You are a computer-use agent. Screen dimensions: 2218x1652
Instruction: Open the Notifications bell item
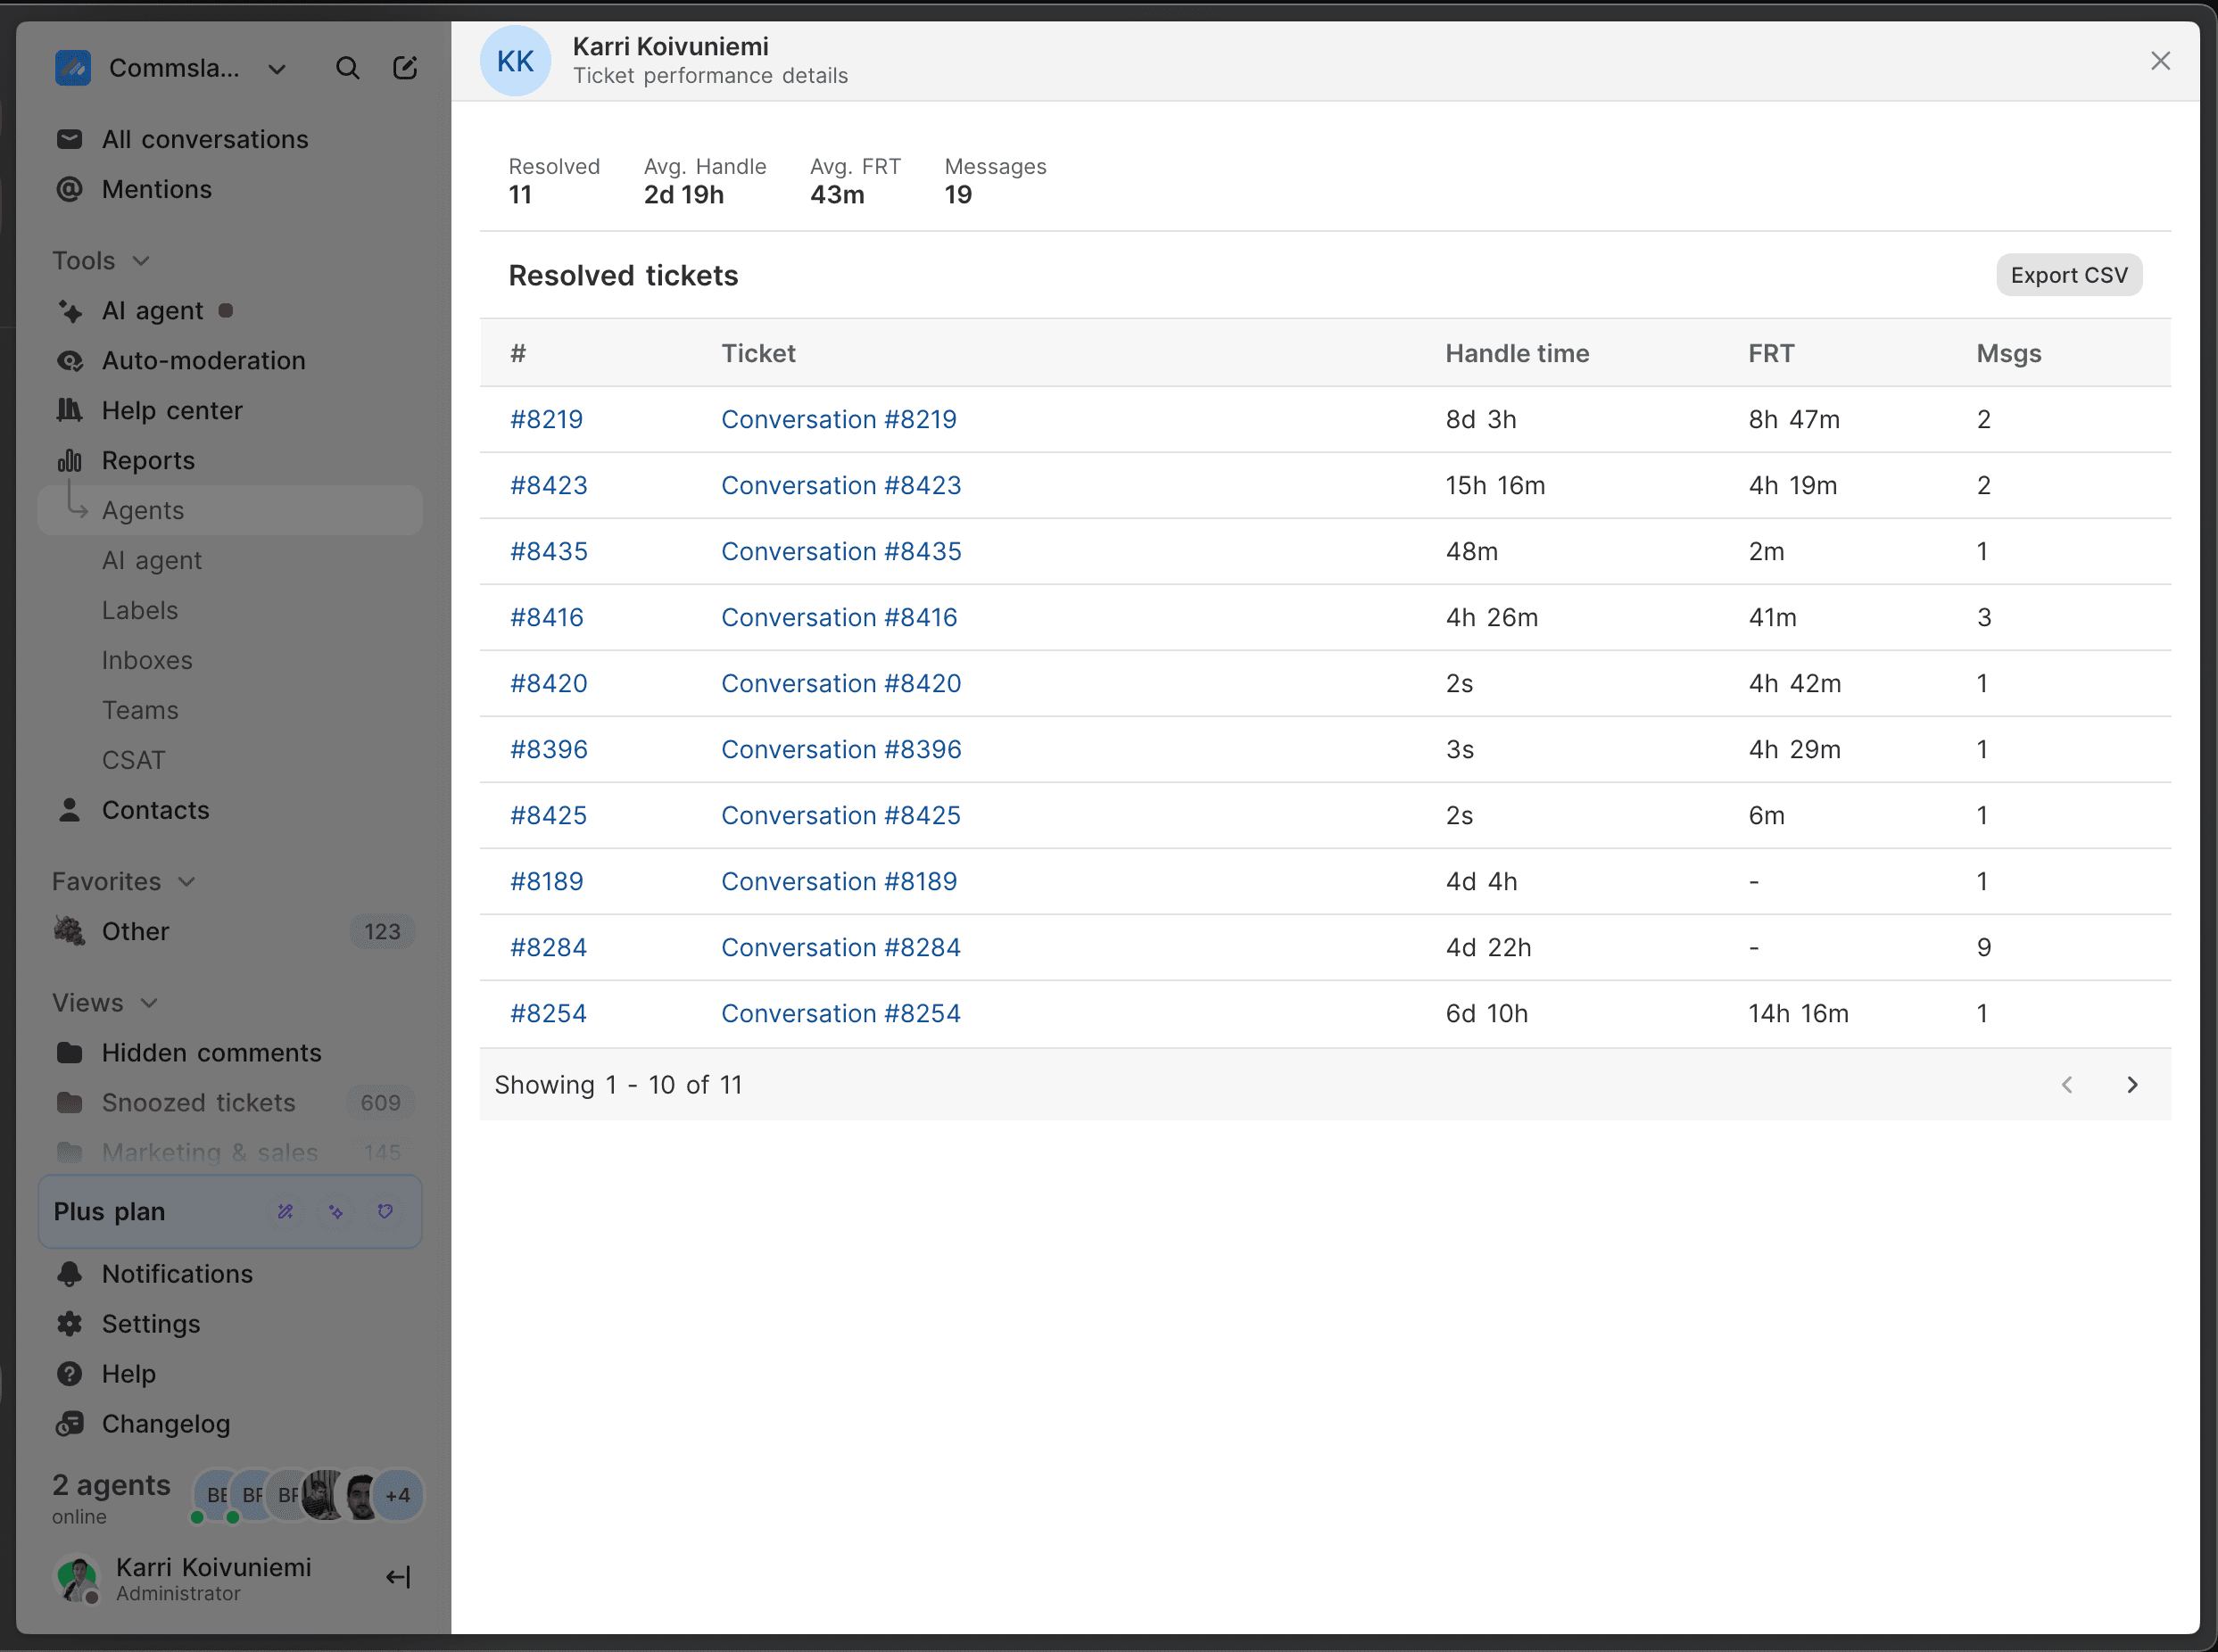coord(177,1274)
